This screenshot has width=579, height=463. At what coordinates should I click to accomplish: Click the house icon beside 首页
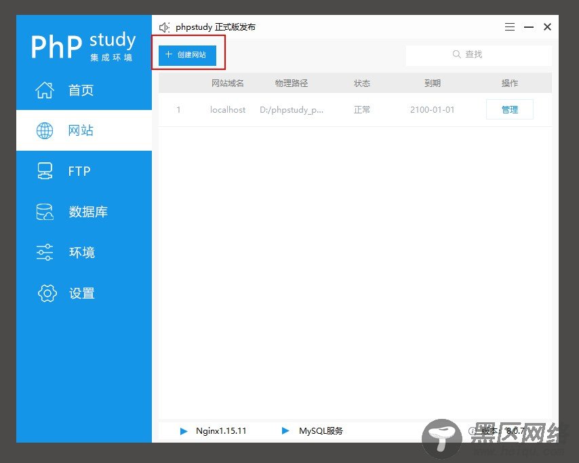45,90
